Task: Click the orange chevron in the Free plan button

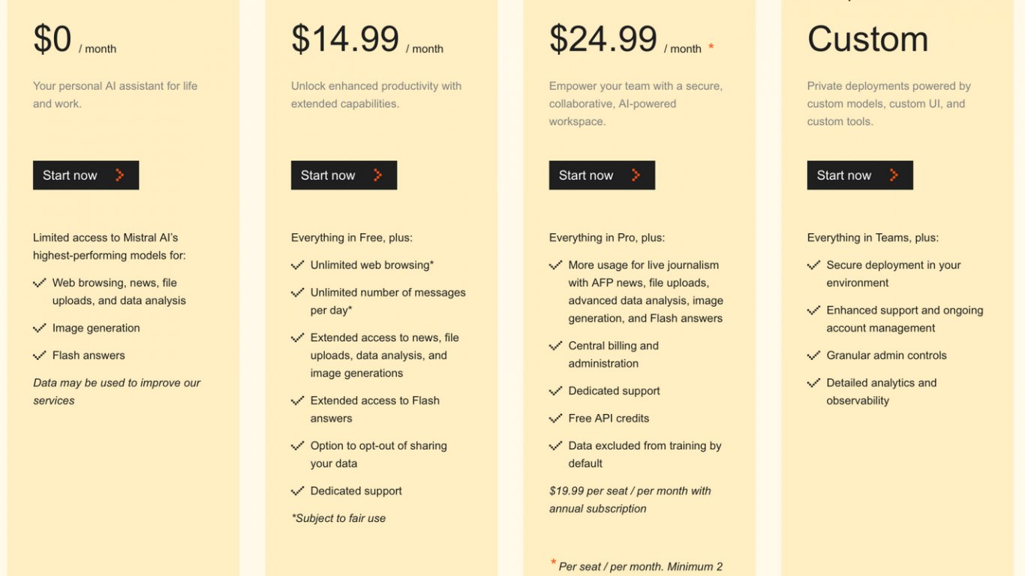Action: click(119, 175)
